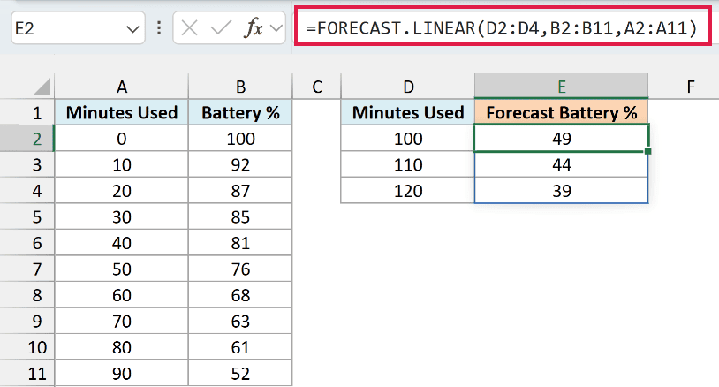Select cell B7 containing 76
Screen dimensions: 719x387
click(240, 269)
